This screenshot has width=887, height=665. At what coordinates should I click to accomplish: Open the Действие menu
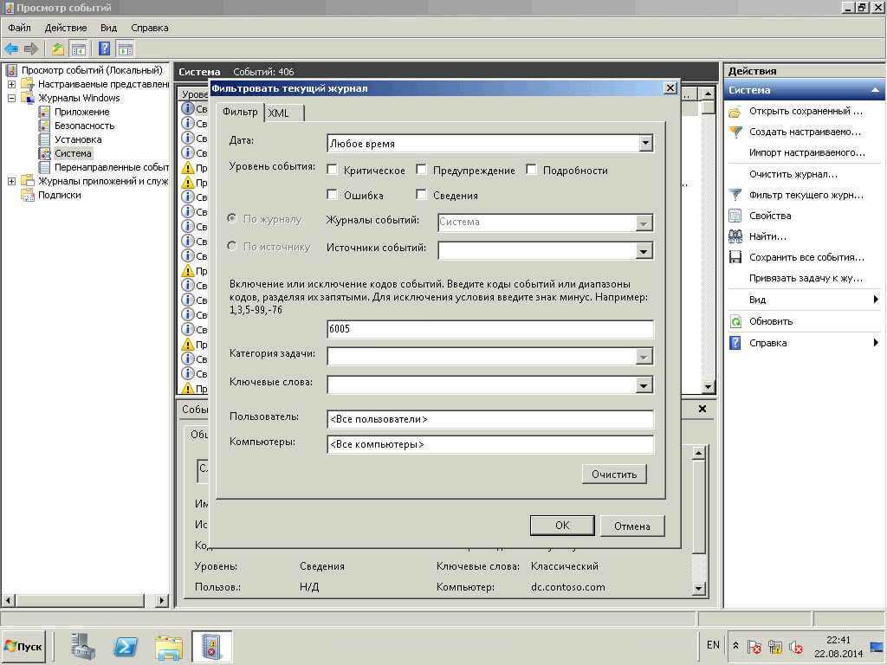point(65,28)
